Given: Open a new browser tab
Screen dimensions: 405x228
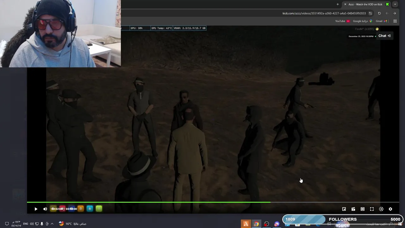Looking at the screenshot, I should (338, 4).
